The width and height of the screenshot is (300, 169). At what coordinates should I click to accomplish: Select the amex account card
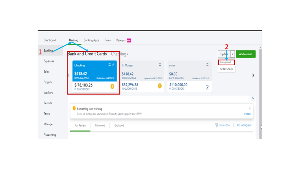(x=189, y=77)
